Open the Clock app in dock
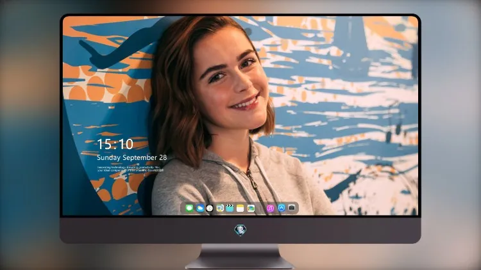Image resolution: width=481 pixels, height=270 pixels. tap(210, 208)
